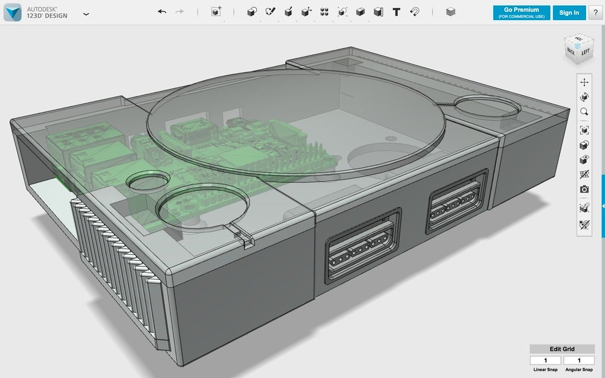Toggle the sketch visibility icon
Screen dimensions: 605x378
click(x=584, y=224)
